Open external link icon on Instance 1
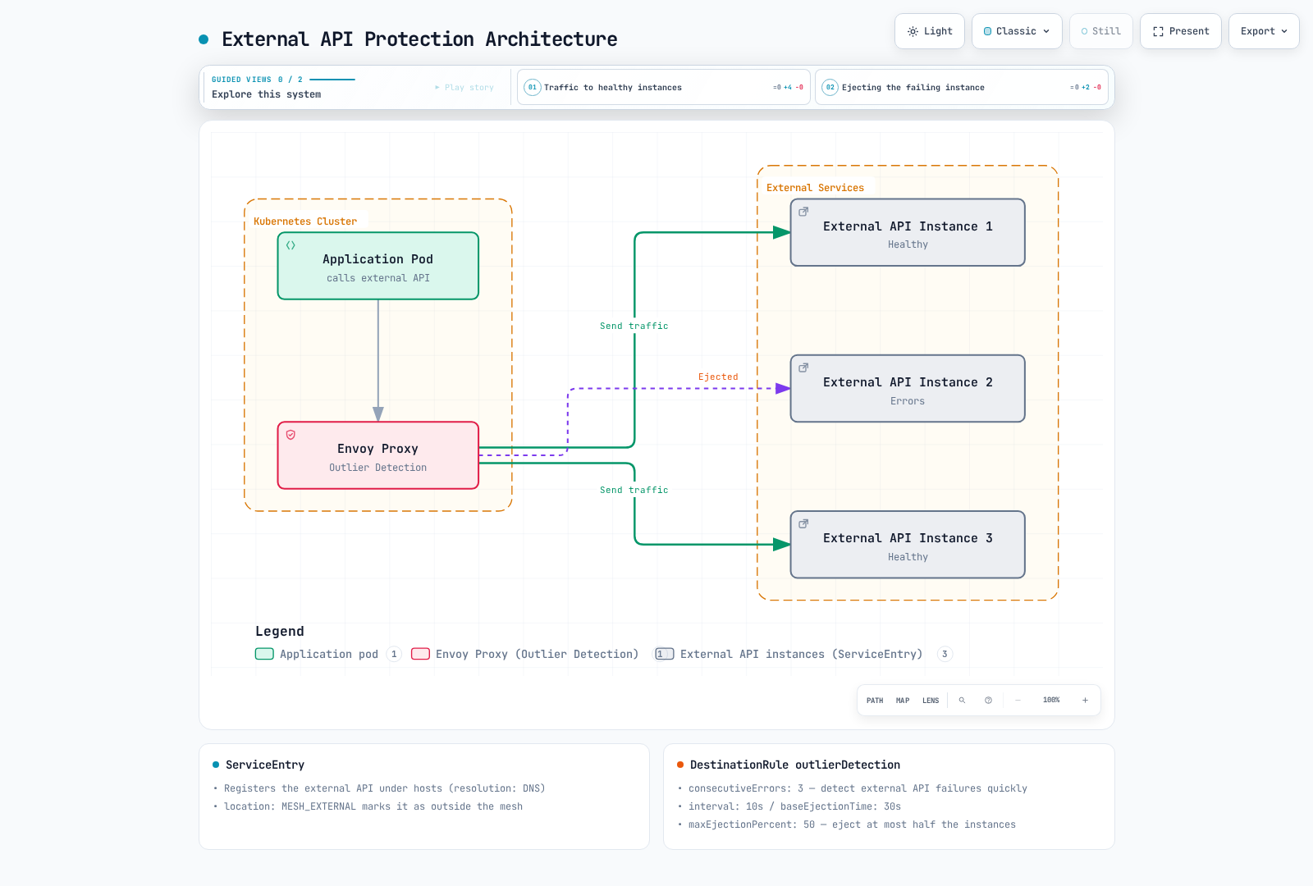This screenshot has width=1313, height=886. (803, 212)
